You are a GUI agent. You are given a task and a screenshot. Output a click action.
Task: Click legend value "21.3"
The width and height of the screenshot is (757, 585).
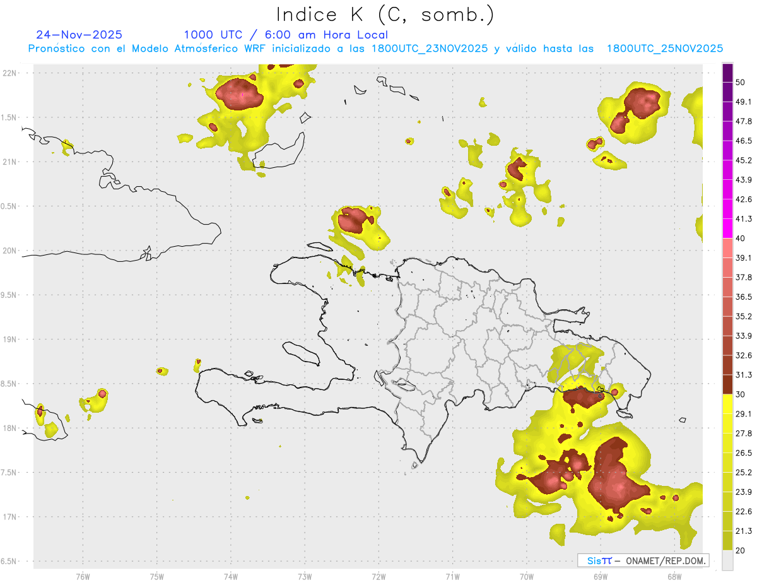click(x=744, y=531)
